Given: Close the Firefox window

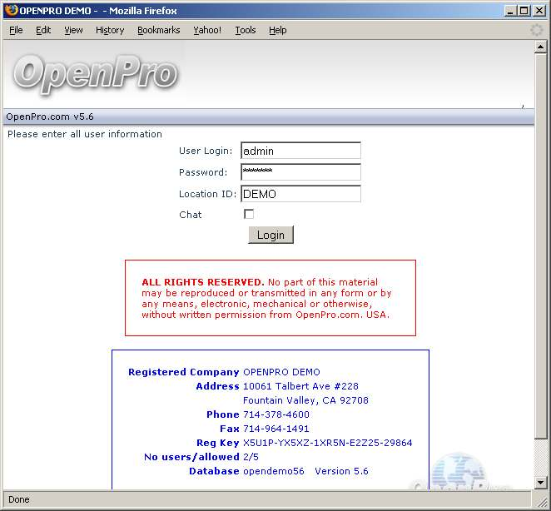Looking at the screenshot, I should 538,11.
